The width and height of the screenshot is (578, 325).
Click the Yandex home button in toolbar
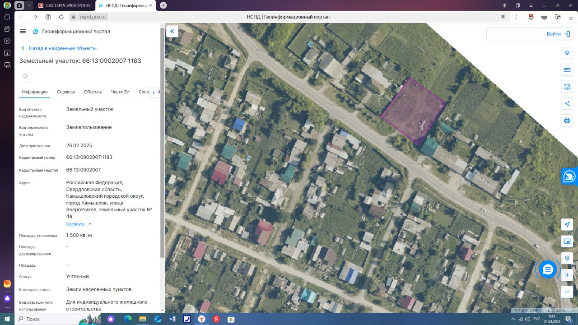pyautogui.click(x=48, y=17)
